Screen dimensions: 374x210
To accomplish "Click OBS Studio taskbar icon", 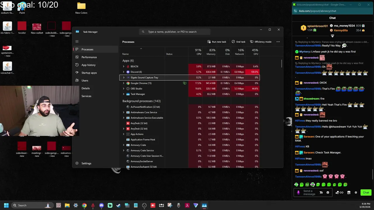I will tap(144, 205).
